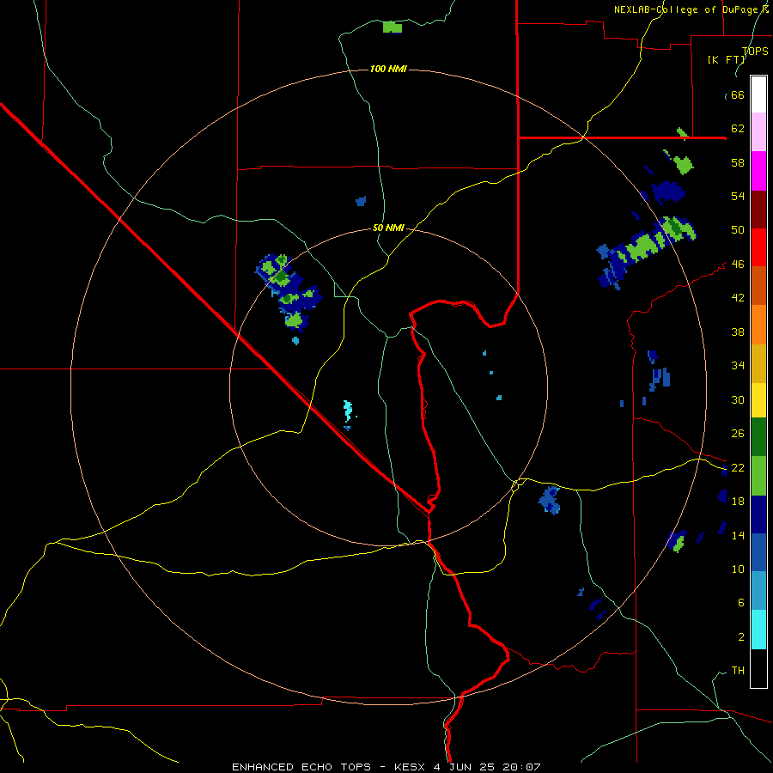This screenshot has width=773, height=773.
Task: Pick the dark orange legend swatch
Action: point(758,285)
